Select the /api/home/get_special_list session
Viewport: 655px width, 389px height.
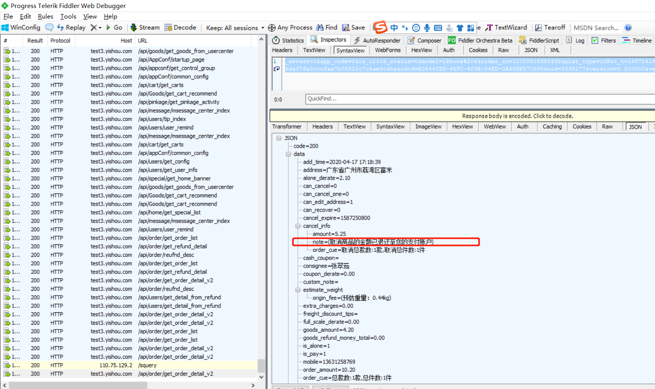(x=130, y=212)
